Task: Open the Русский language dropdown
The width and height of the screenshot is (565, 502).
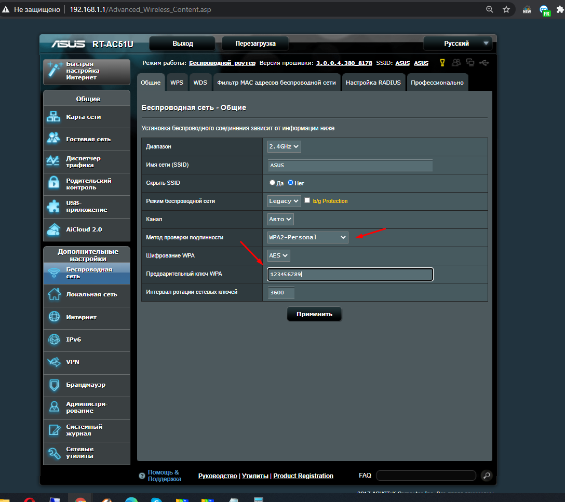Action: point(457,44)
